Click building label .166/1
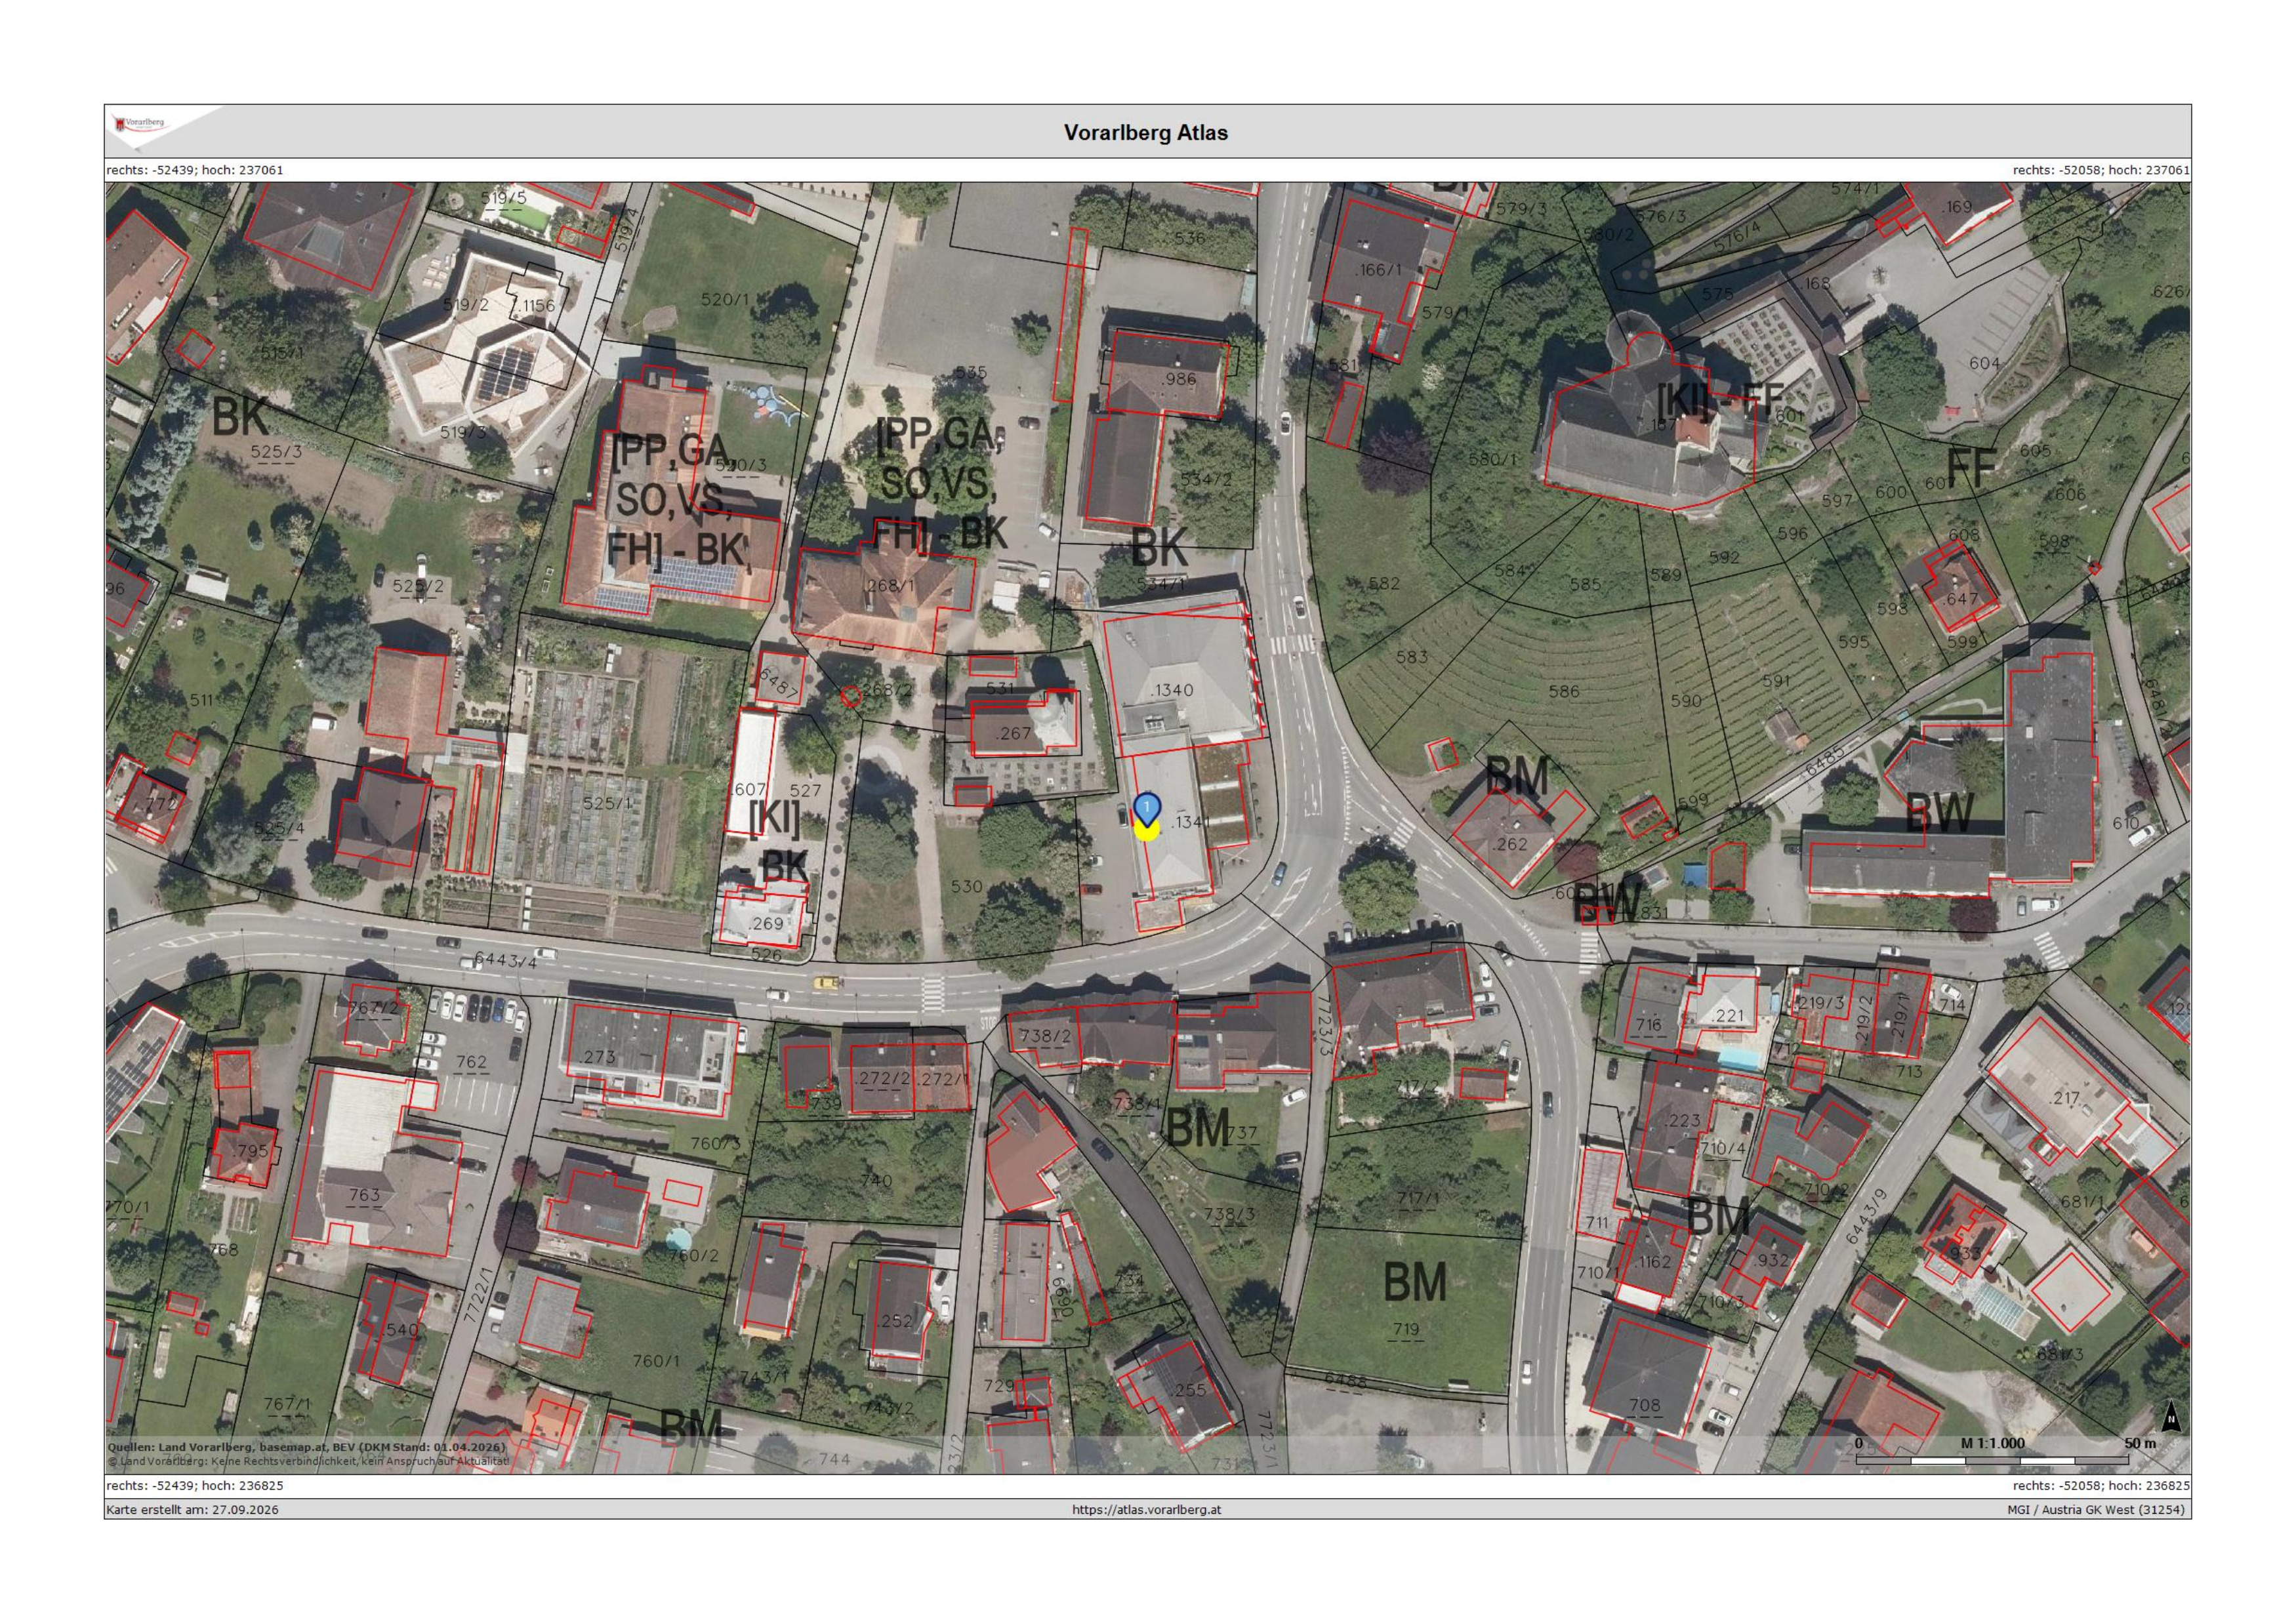The image size is (2296, 1624). [x=1378, y=270]
